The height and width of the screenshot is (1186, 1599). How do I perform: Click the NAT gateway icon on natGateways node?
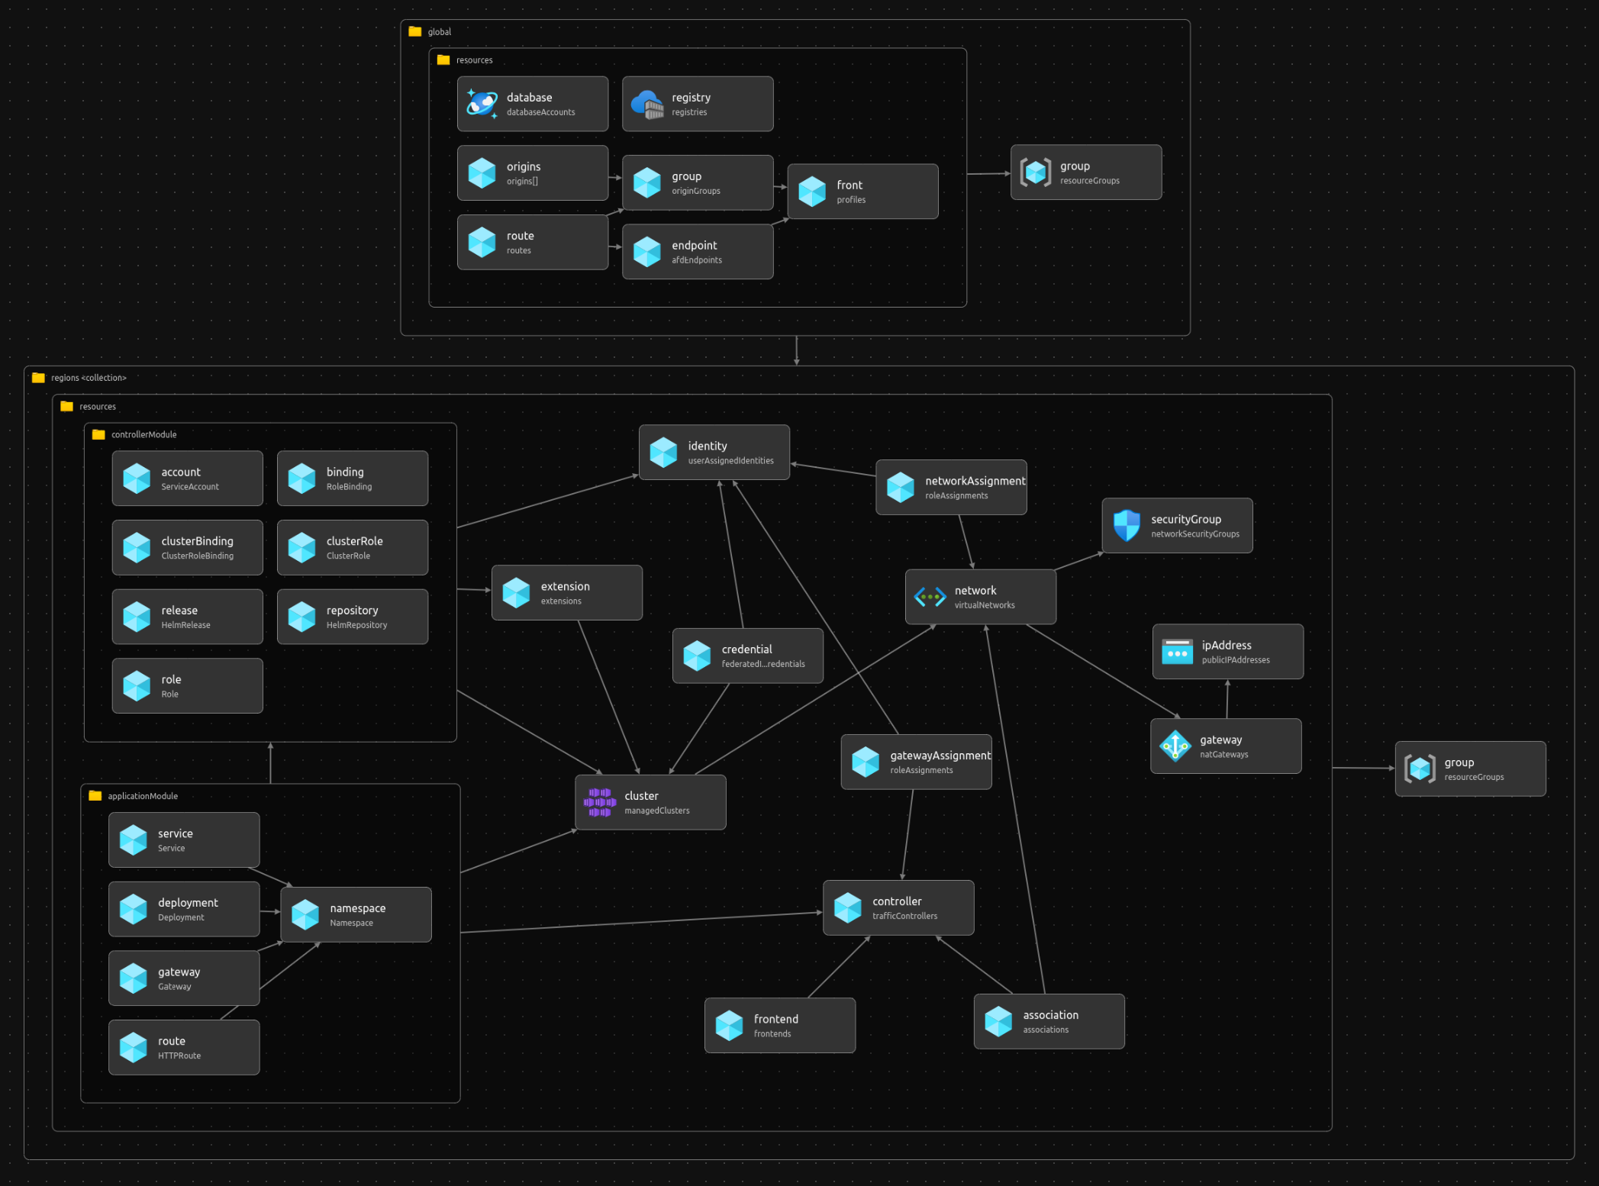tap(1175, 746)
